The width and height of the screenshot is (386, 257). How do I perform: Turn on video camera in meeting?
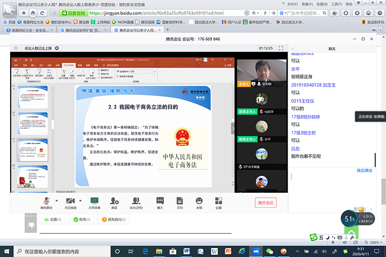point(70,202)
